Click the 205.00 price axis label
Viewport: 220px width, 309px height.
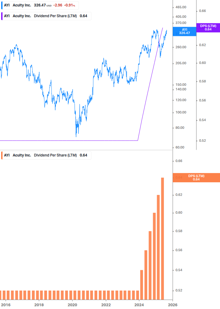[181, 63]
